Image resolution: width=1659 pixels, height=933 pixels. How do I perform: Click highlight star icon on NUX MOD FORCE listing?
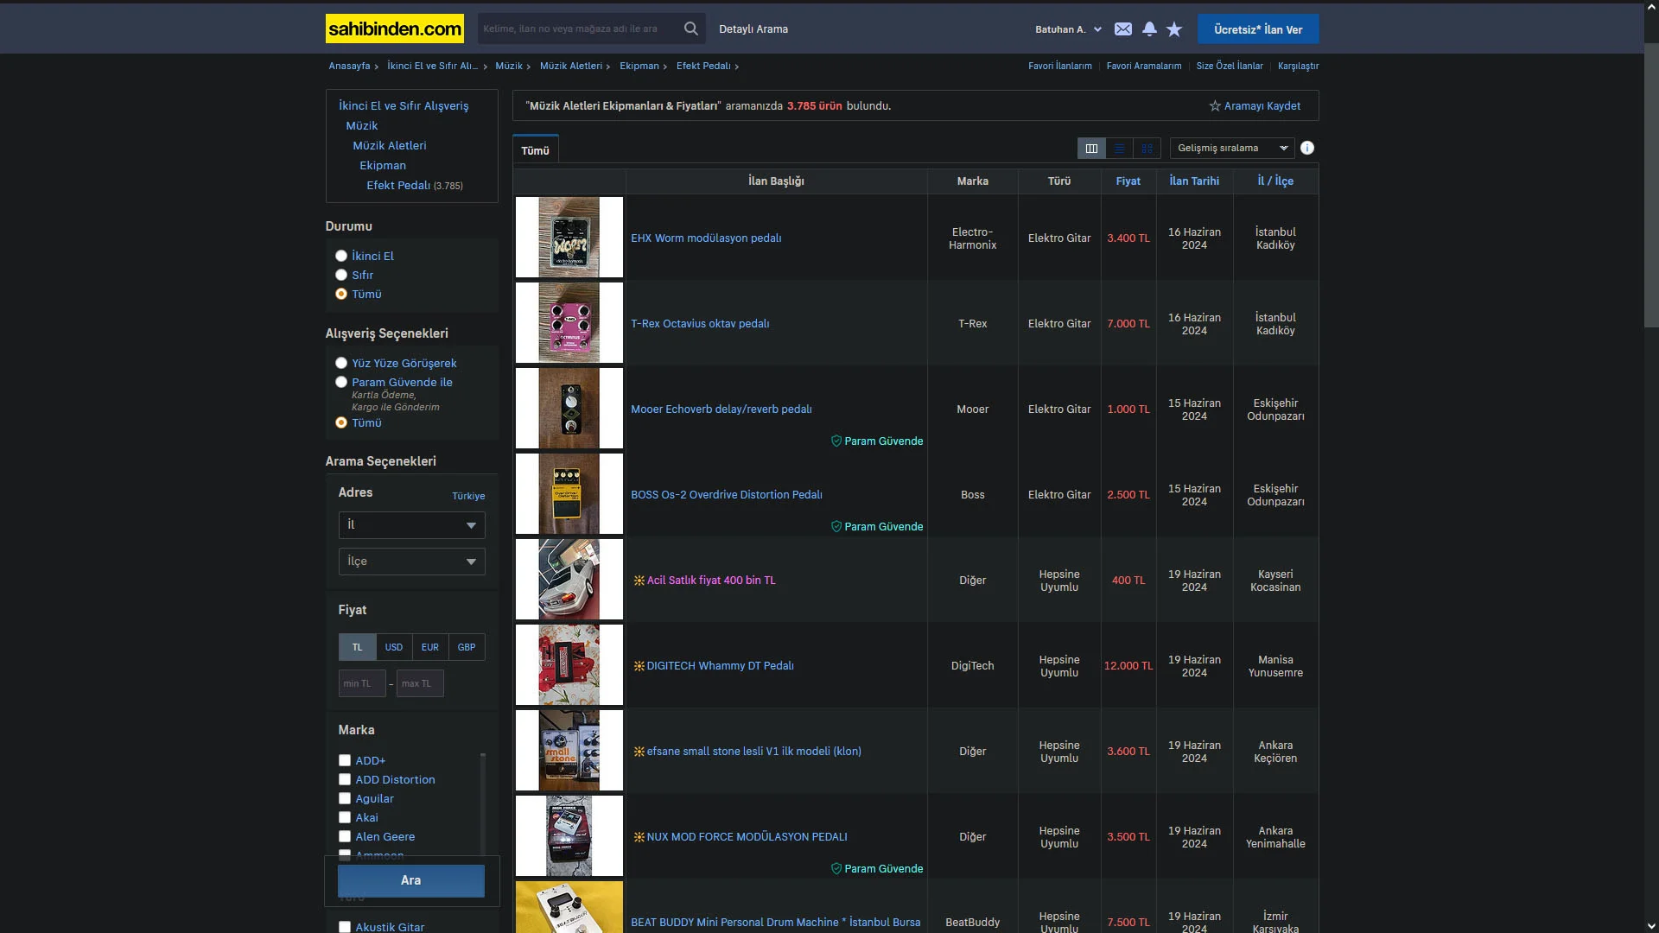coord(639,837)
